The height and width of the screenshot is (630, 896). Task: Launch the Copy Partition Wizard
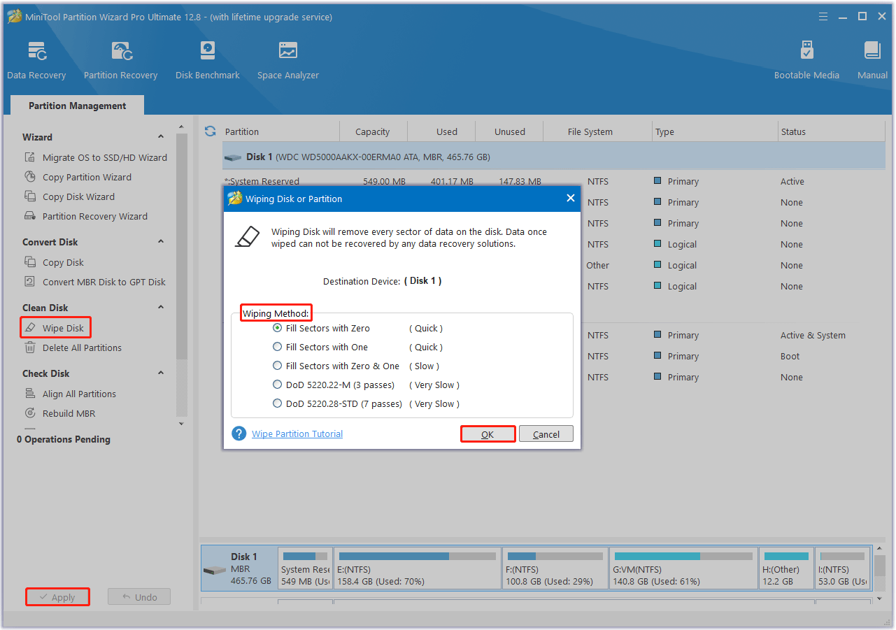pyautogui.click(x=78, y=177)
